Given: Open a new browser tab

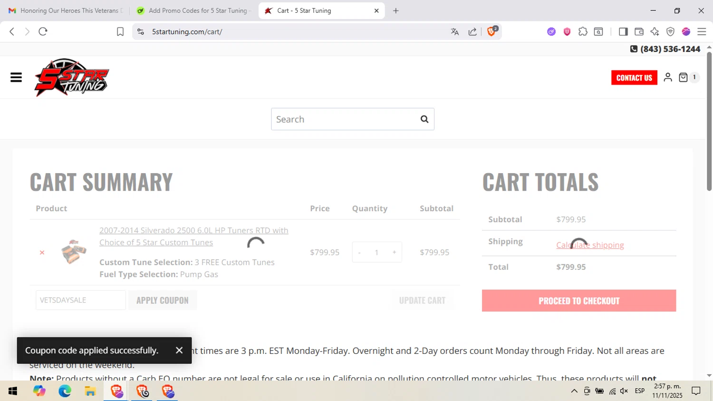Looking at the screenshot, I should [x=396, y=10].
